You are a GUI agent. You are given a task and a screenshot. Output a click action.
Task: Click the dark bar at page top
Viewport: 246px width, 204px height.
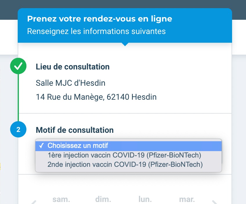coord(123,4)
